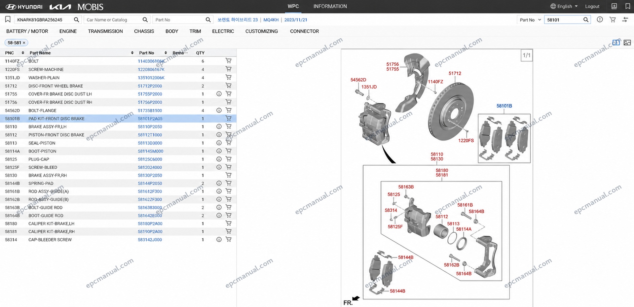Add DISC-FRONT WHEEL BRAKE to cart
This screenshot has width=634, height=307.
228,85
